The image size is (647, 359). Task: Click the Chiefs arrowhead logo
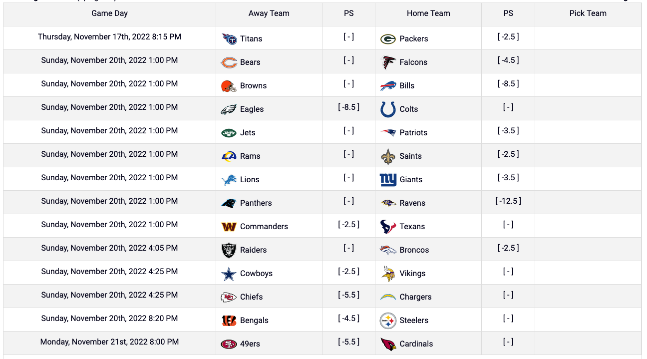(229, 297)
